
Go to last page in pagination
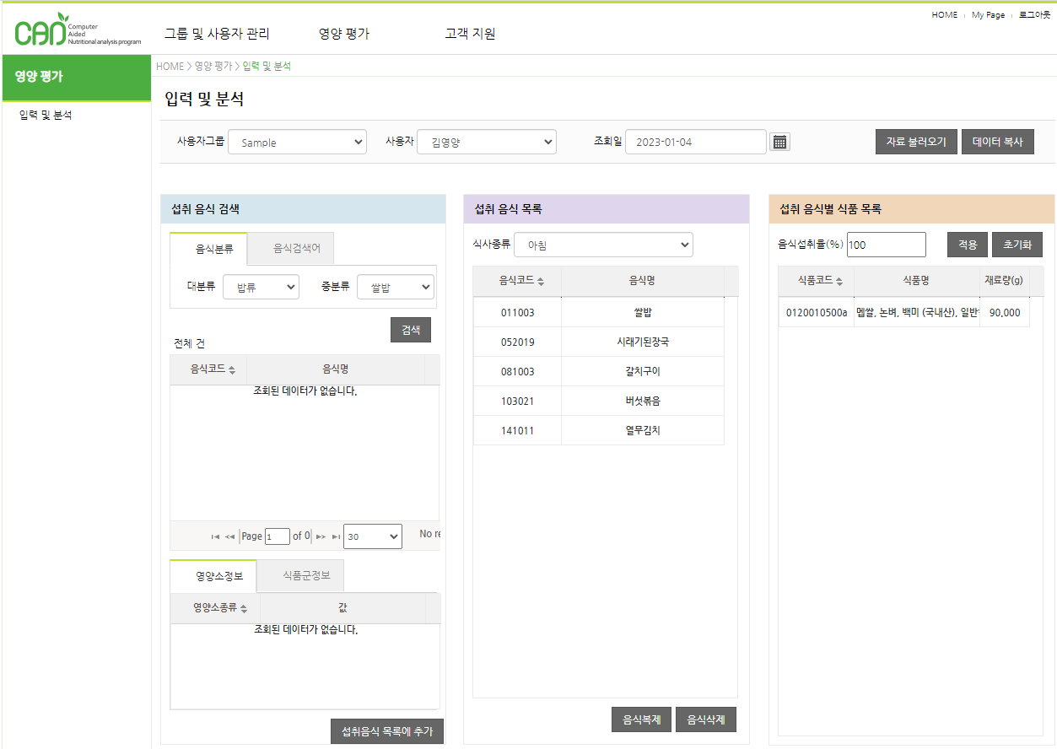tap(336, 536)
